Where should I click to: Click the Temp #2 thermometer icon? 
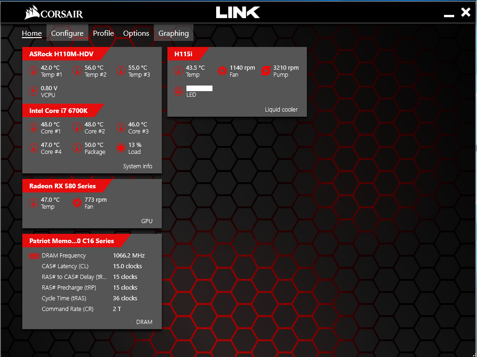coord(77,71)
